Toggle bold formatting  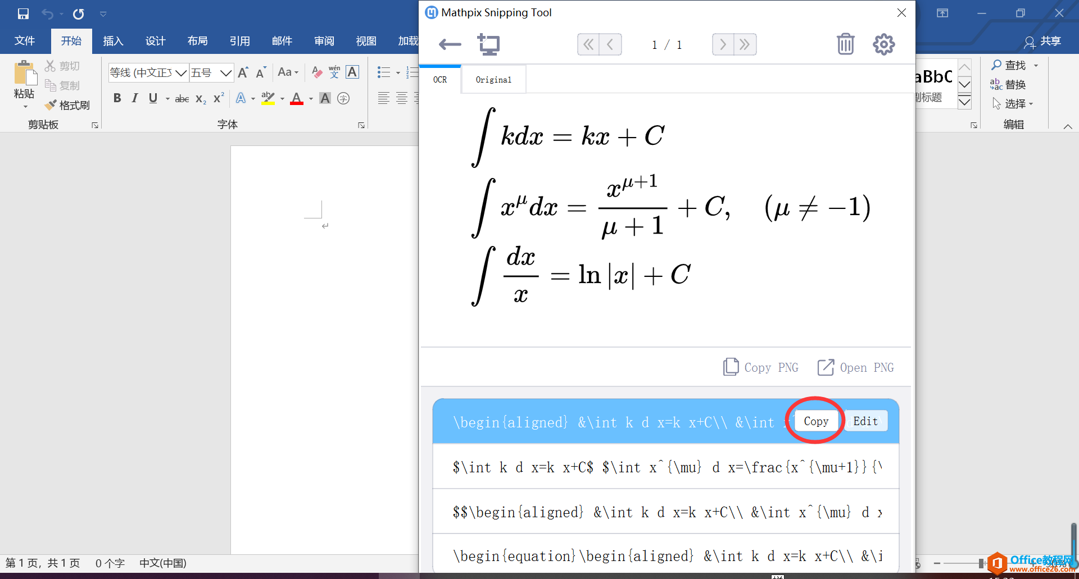click(x=117, y=98)
